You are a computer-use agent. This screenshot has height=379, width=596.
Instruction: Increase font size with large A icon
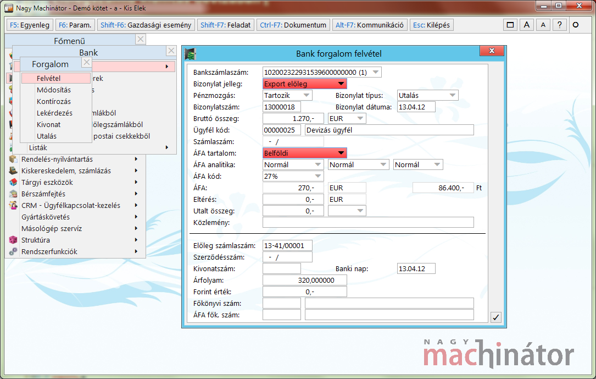[x=526, y=25]
